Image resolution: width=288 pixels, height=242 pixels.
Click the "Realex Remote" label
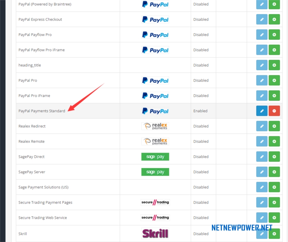[31, 141]
